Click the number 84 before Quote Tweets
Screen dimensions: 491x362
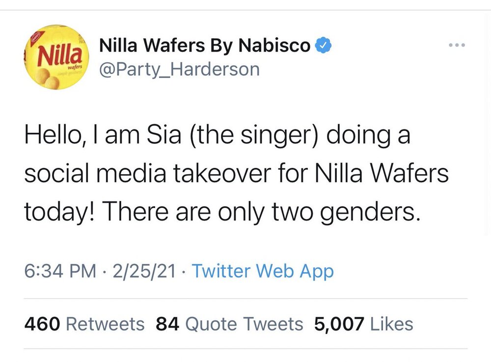click(x=168, y=324)
